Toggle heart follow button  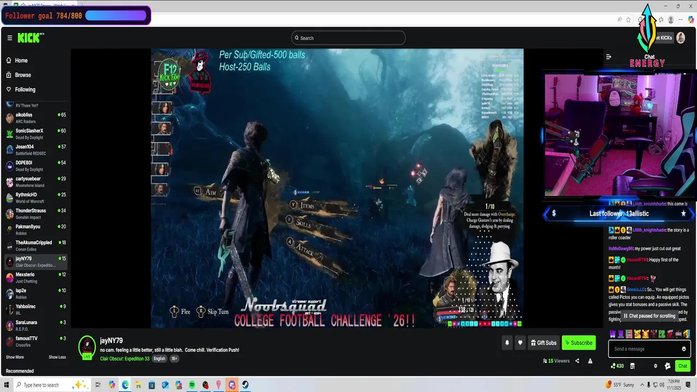(x=520, y=343)
